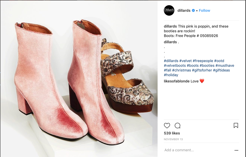Click the #musthave hashtag
Screen dimensions: 246x157
click(x=225, y=66)
